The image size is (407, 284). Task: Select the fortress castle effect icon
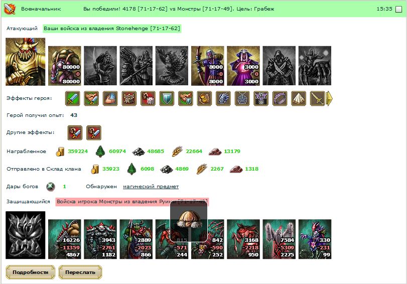pos(129,98)
